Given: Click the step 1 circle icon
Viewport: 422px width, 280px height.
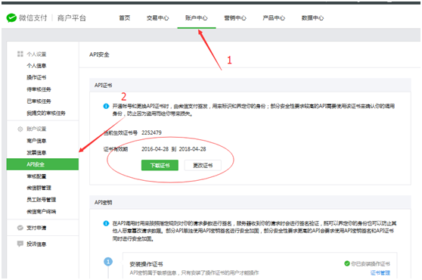Looking at the screenshot, I should coord(108,261).
